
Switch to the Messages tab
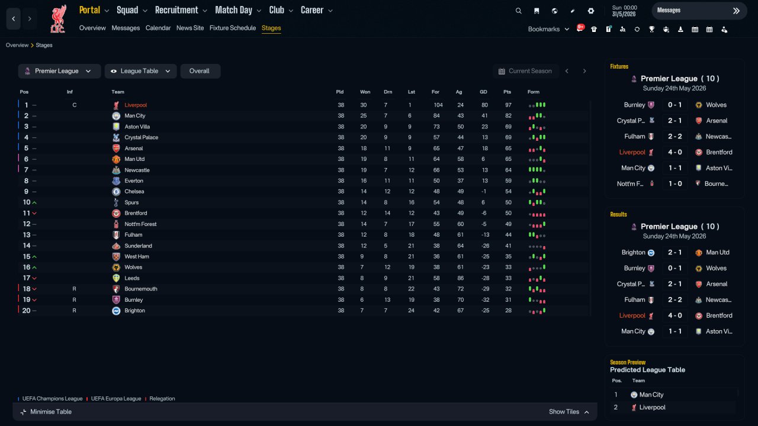click(x=126, y=28)
